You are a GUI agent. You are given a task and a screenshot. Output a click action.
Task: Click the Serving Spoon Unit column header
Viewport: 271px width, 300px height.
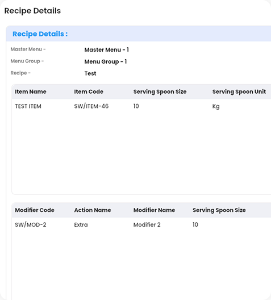pos(239,91)
